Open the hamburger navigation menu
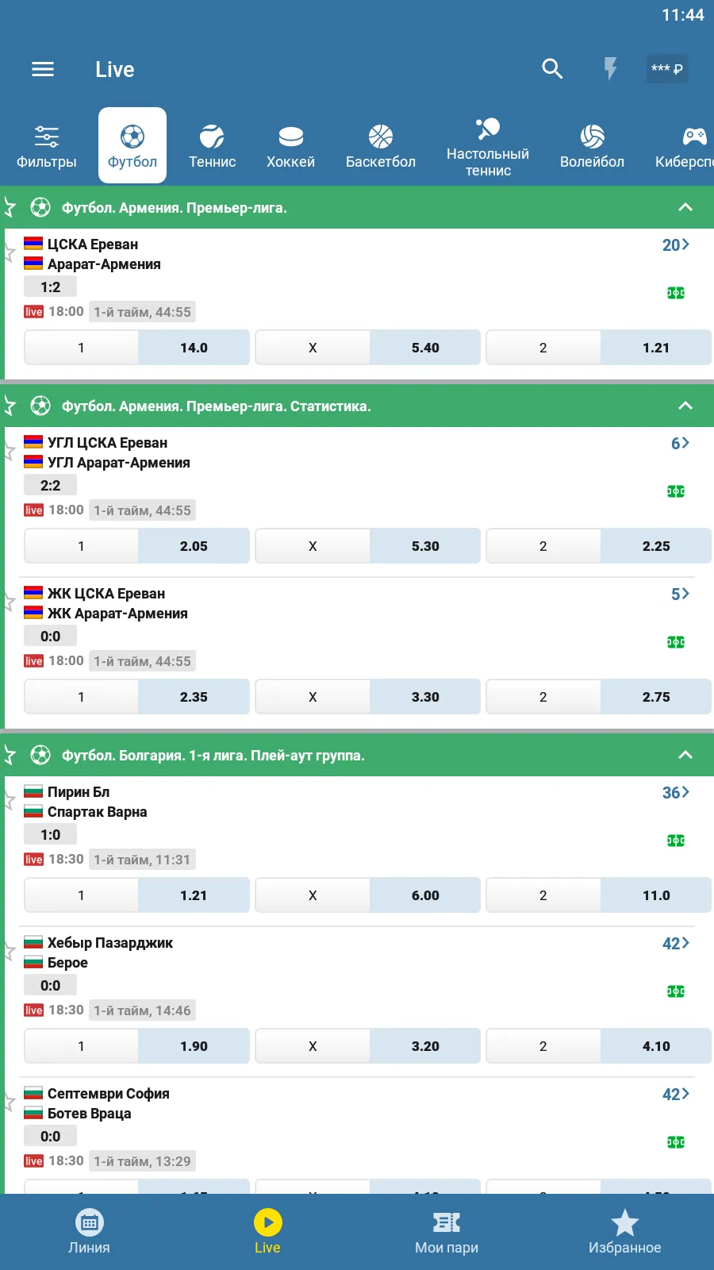Viewport: 714px width, 1270px height. 43,69
